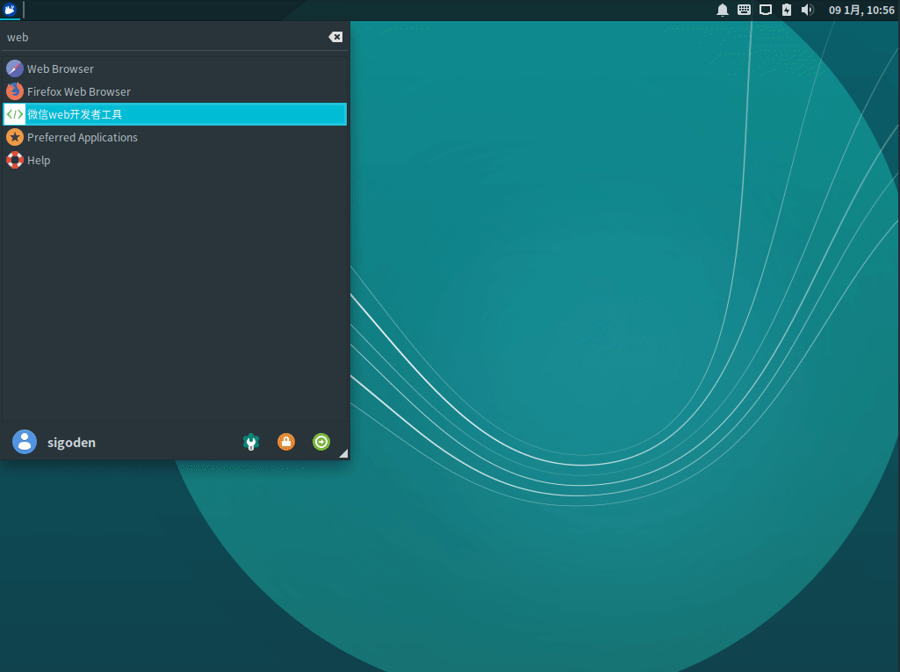
Task: Click the menu resize grip corner
Action: coord(343,454)
